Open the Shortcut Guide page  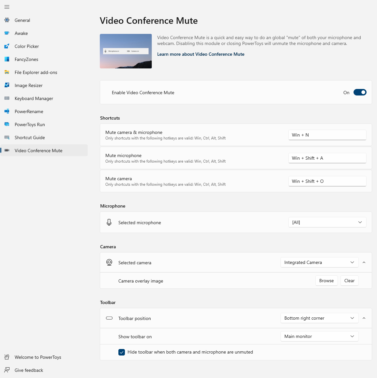tap(30, 138)
